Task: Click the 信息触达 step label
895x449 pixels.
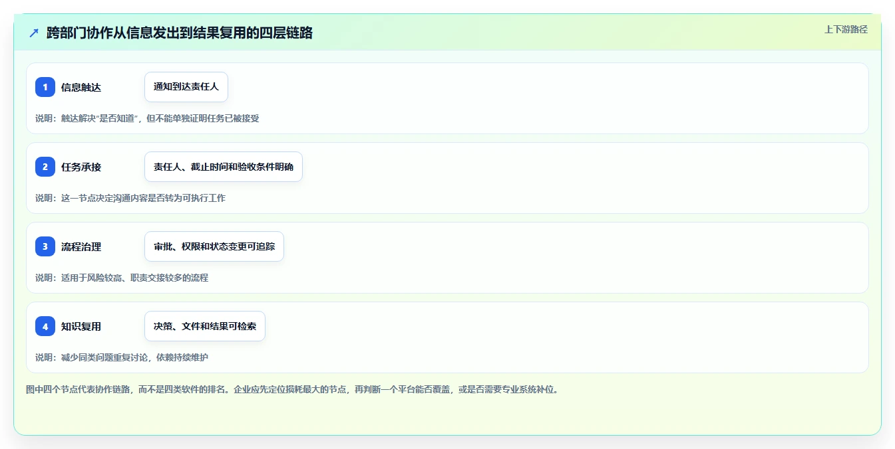Action: [x=81, y=87]
